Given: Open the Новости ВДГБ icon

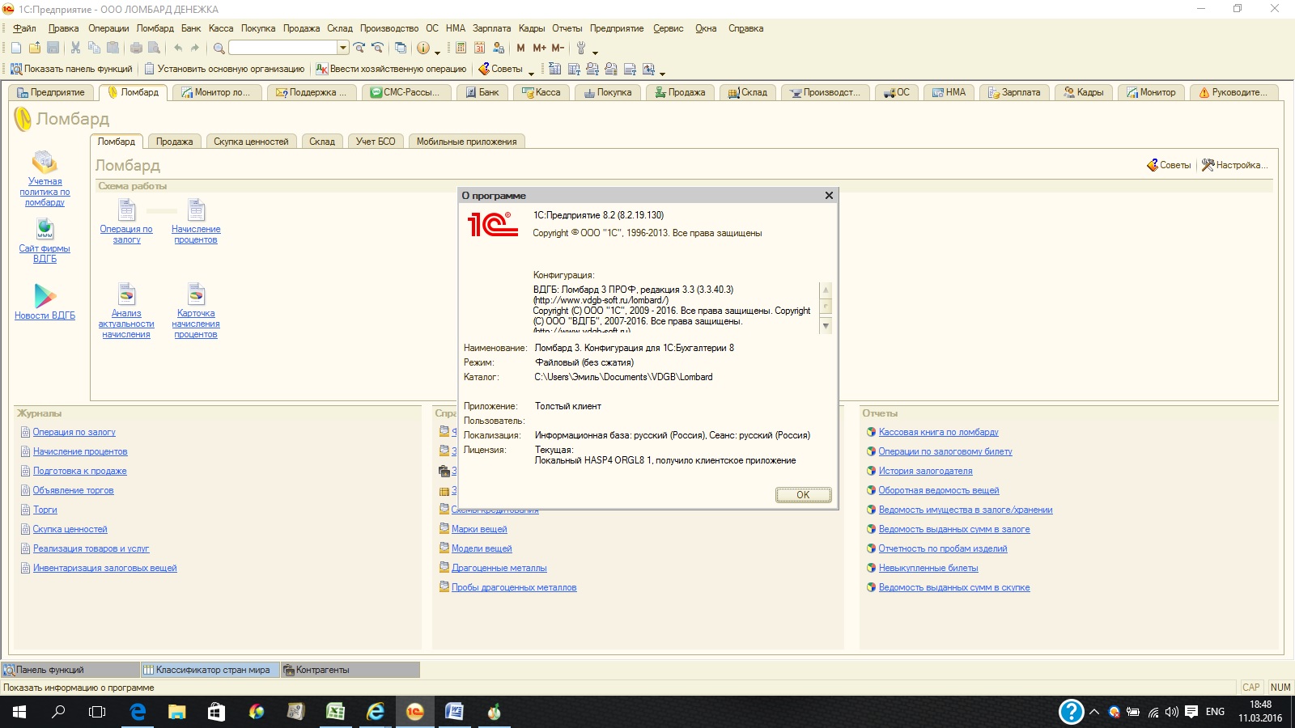Looking at the screenshot, I should click(x=45, y=296).
